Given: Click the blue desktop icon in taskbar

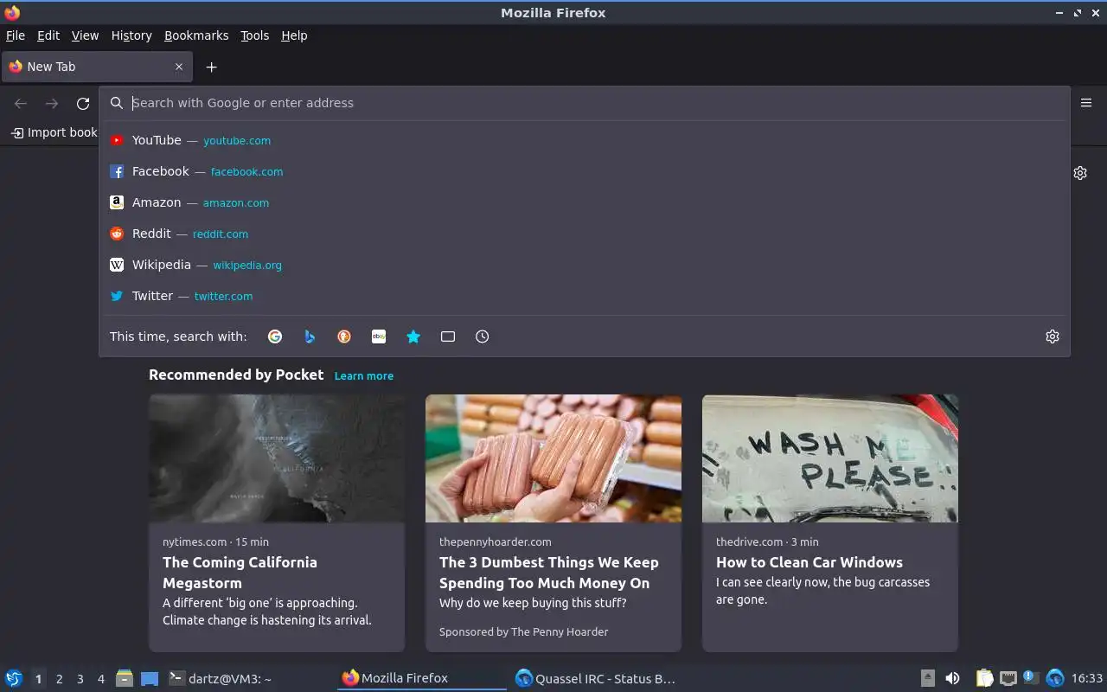Looking at the screenshot, I should pos(150,679).
